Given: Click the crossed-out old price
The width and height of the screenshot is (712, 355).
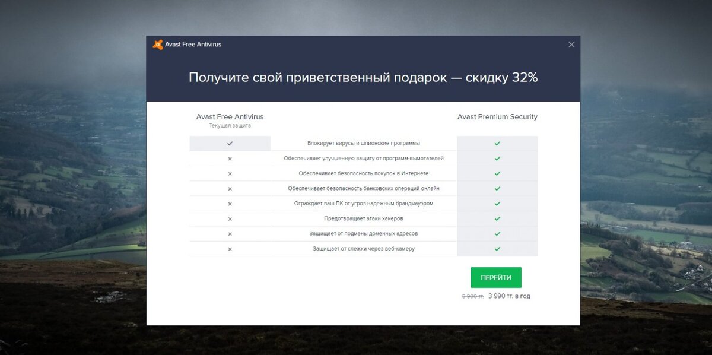Looking at the screenshot, I should [x=473, y=296].
